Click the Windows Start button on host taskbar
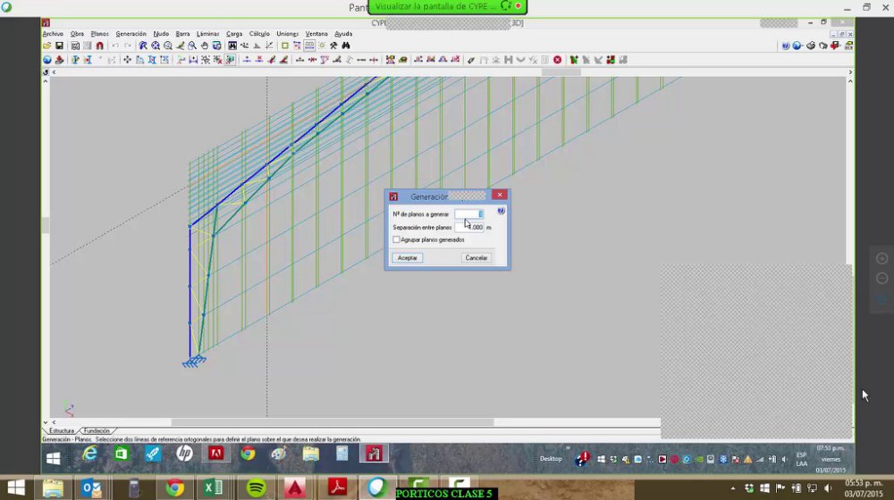 click(16, 488)
